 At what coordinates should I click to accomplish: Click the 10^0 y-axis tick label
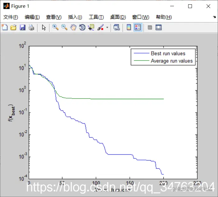pyautogui.click(x=22, y=89)
